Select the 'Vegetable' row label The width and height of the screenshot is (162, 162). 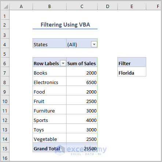(x=49, y=138)
